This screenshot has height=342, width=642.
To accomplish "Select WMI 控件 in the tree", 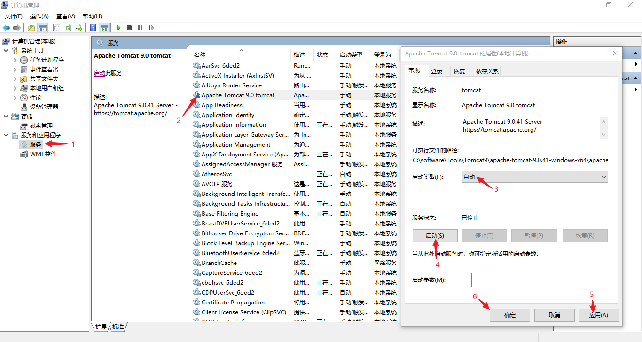I will point(43,154).
